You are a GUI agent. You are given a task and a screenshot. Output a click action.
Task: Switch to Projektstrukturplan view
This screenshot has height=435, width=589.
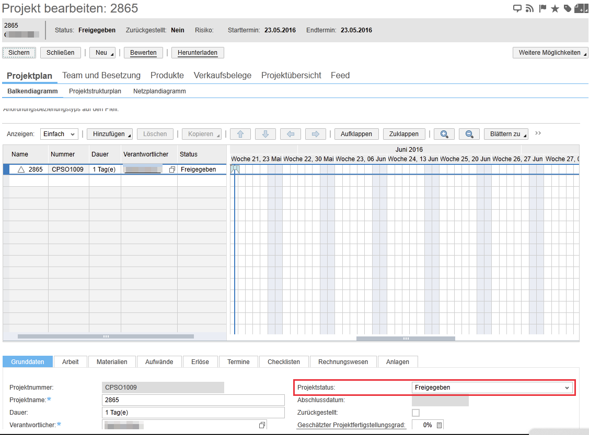[x=95, y=91]
